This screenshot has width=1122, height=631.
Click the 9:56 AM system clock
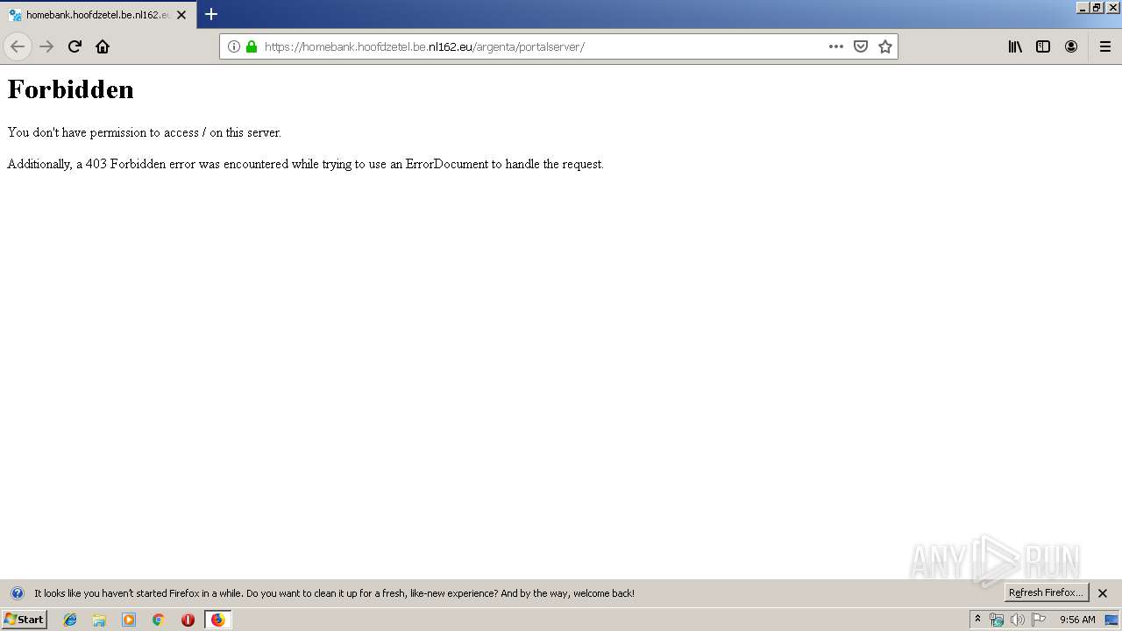[1077, 620]
